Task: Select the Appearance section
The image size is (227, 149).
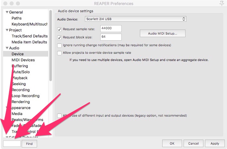Action: click(20, 108)
